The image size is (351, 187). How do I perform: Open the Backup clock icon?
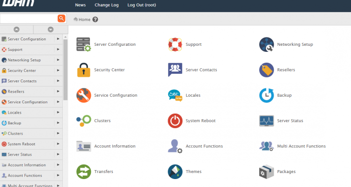(x=266, y=95)
